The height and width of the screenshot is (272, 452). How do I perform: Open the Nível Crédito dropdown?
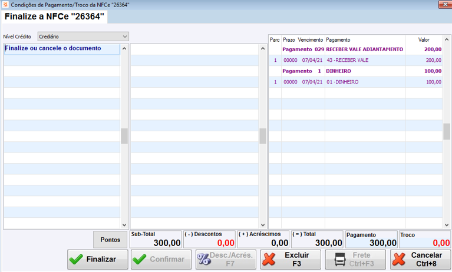[83, 37]
